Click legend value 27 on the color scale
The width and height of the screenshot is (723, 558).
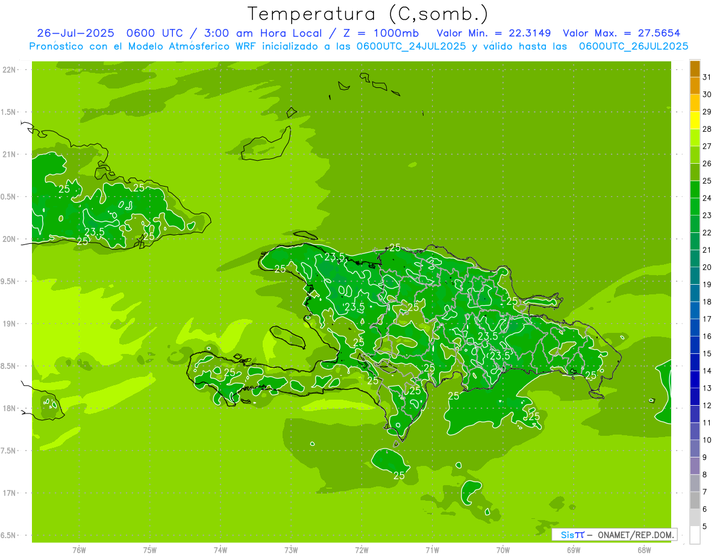point(707,146)
